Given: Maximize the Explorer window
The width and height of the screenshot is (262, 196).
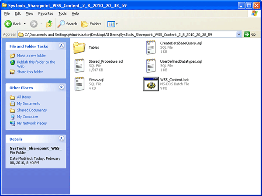Looking at the screenshot, I should [x=249, y=6].
